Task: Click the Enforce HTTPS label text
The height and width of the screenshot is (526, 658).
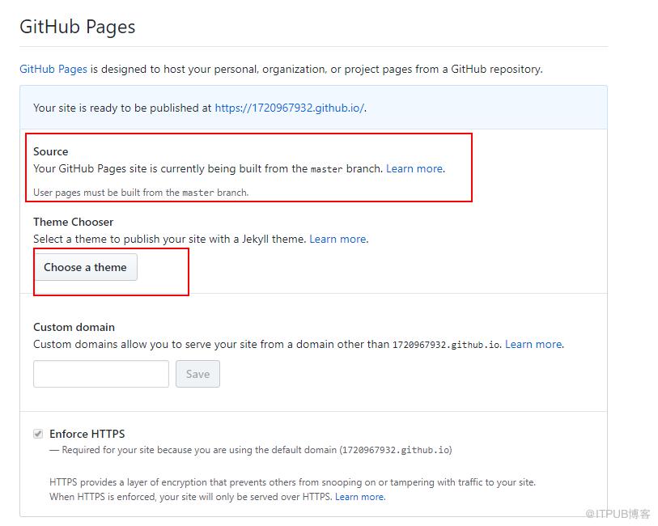Action: coord(87,434)
